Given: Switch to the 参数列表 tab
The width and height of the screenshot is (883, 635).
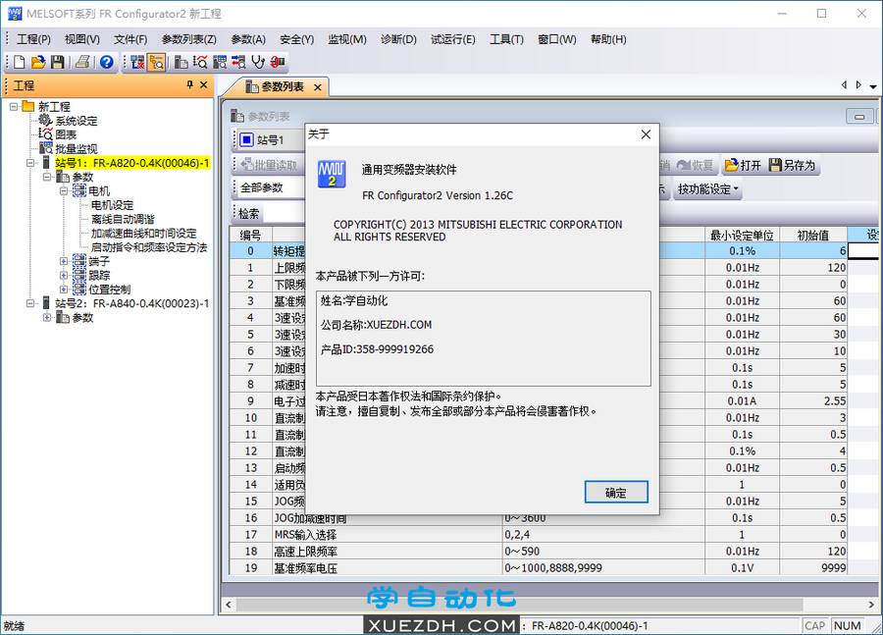Looking at the screenshot, I should click(x=282, y=86).
